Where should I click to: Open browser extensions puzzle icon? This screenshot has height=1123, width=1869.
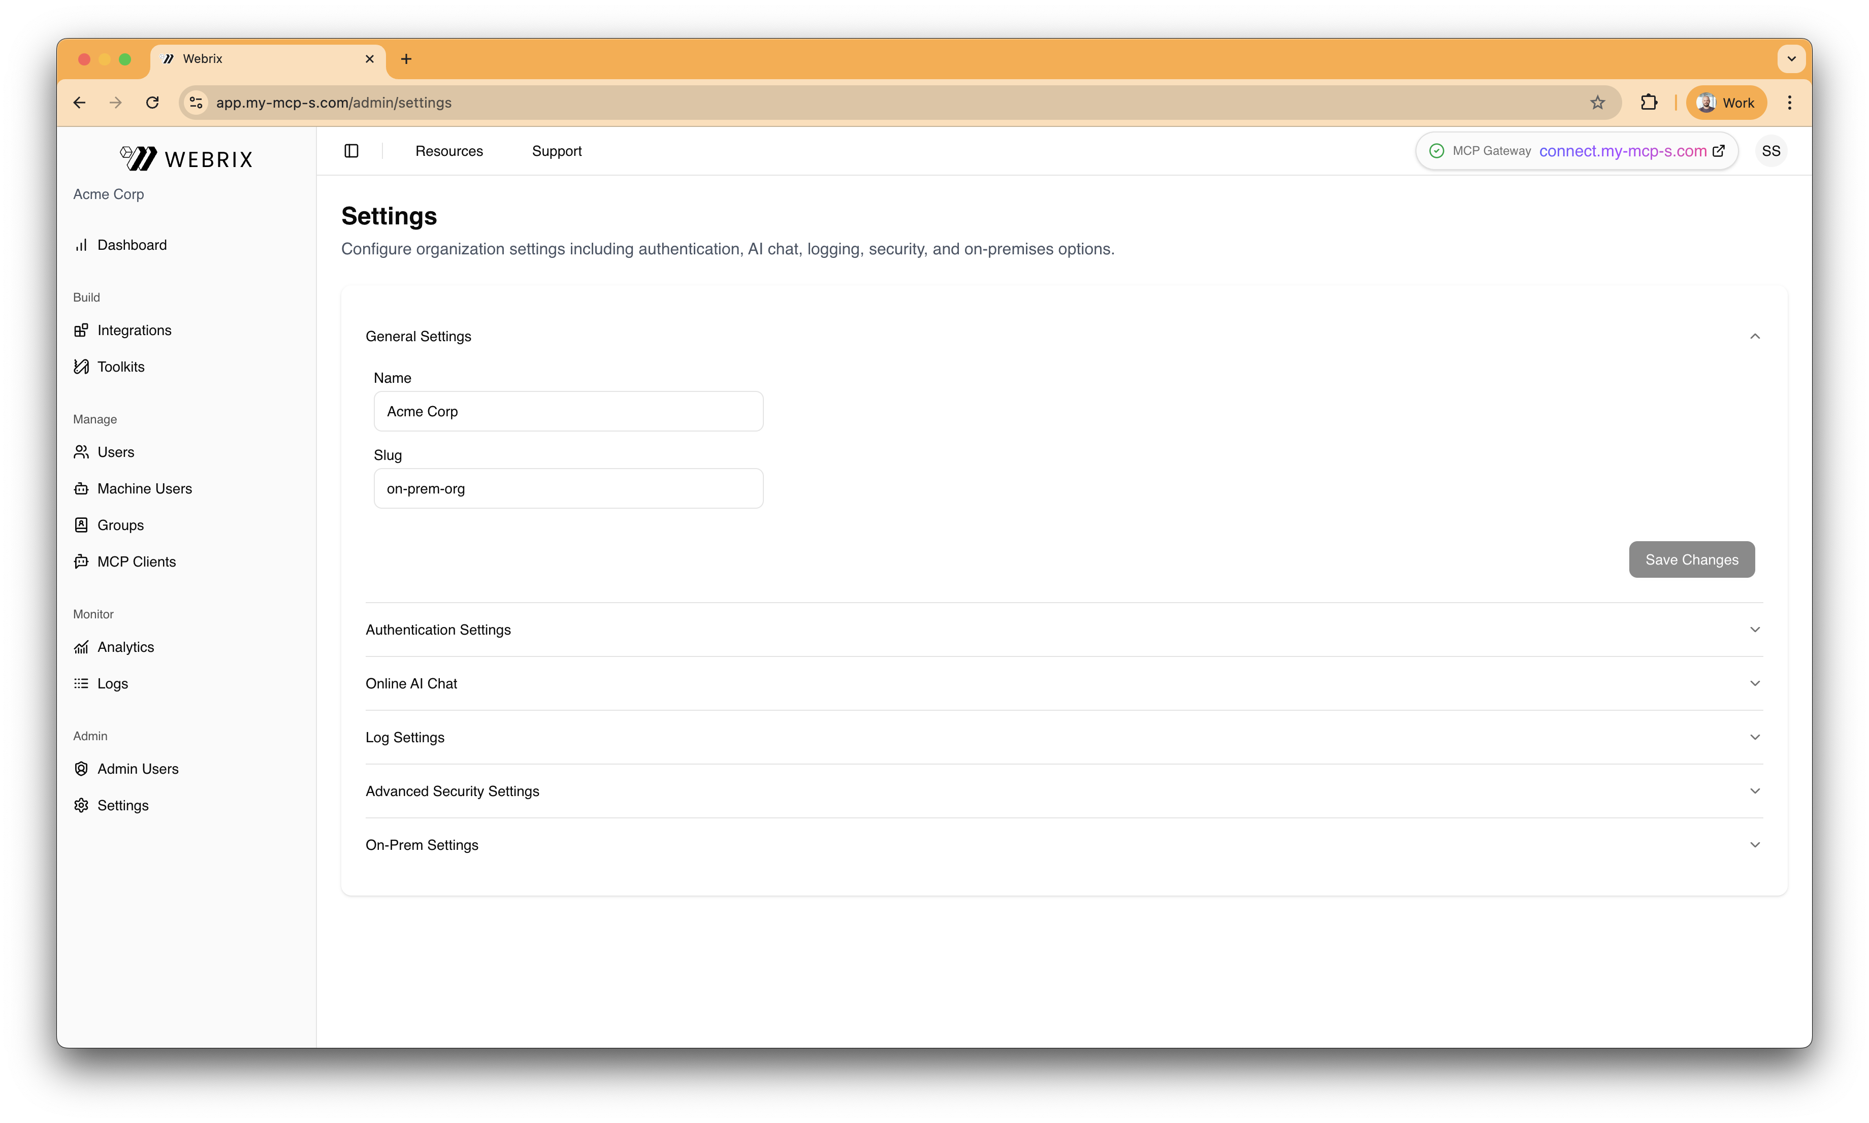[x=1649, y=102]
